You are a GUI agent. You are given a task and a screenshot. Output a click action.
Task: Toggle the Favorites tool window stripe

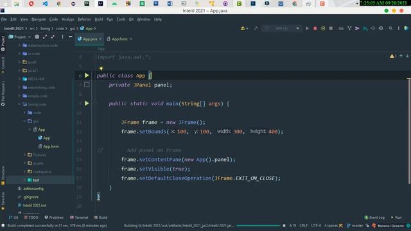[3, 201]
